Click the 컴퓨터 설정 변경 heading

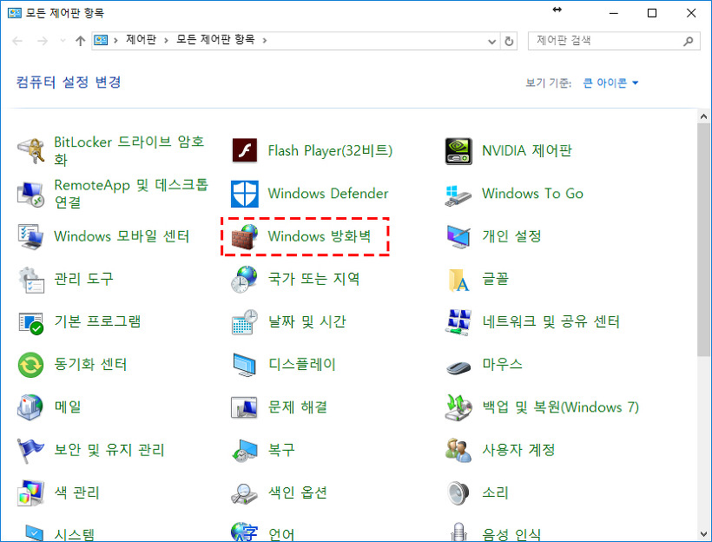pos(69,83)
